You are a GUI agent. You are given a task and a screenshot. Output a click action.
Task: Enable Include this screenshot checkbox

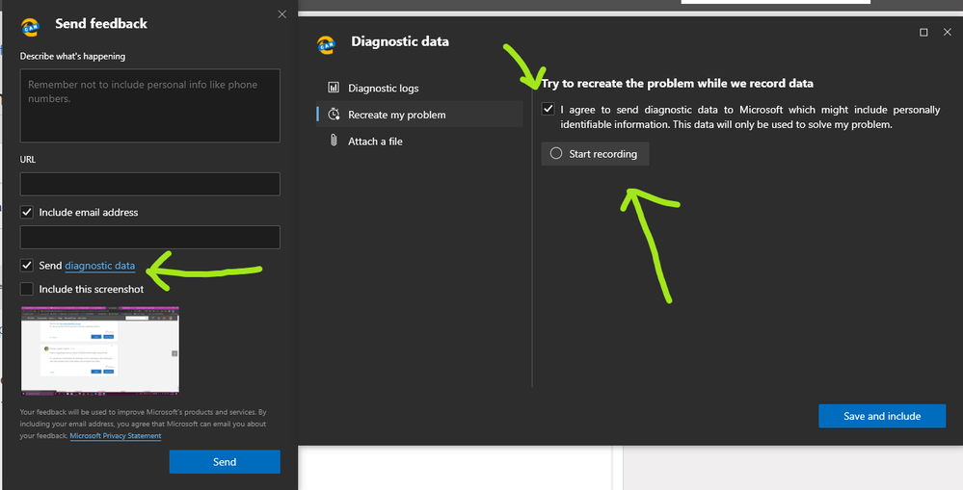[x=26, y=289]
